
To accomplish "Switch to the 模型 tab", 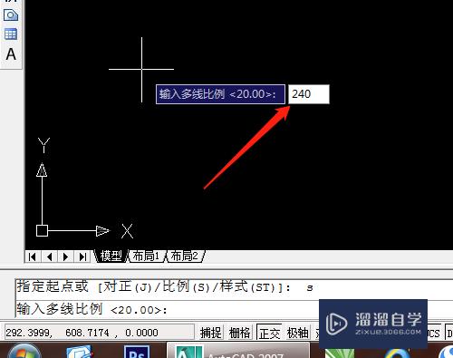I will (111, 256).
